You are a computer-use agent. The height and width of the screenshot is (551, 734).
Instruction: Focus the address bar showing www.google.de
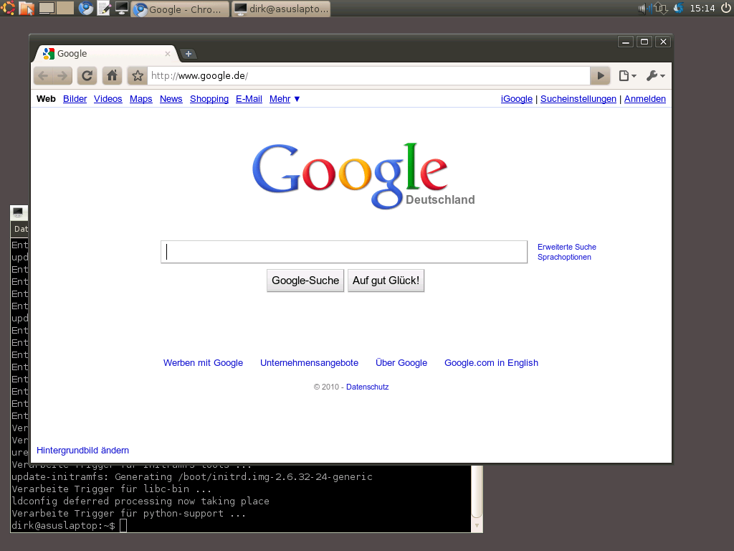(x=368, y=75)
